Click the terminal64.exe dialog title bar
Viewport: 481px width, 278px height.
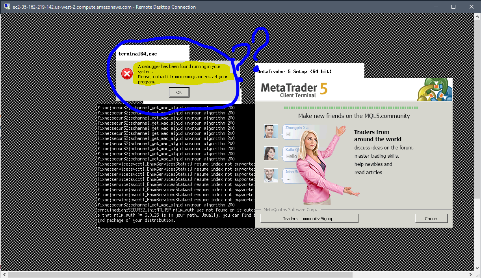click(153, 53)
